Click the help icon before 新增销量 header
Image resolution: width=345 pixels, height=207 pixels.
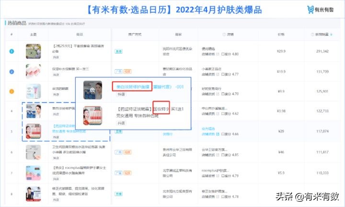point(312,34)
